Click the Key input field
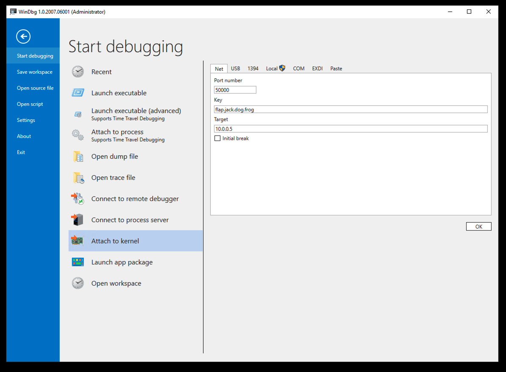This screenshot has width=506, height=372. click(x=350, y=110)
